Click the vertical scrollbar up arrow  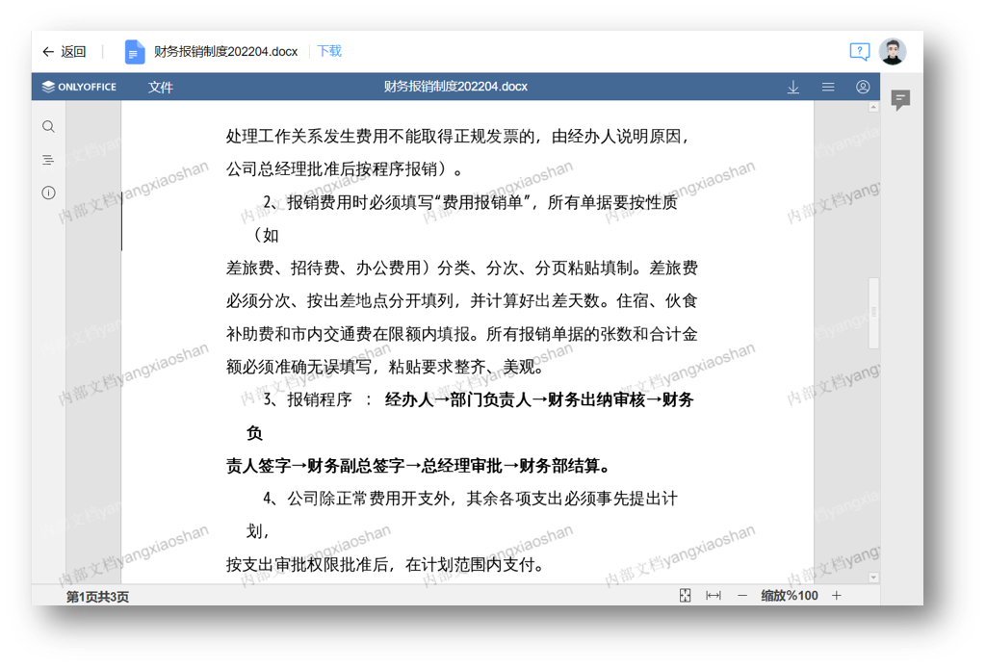[x=873, y=108]
